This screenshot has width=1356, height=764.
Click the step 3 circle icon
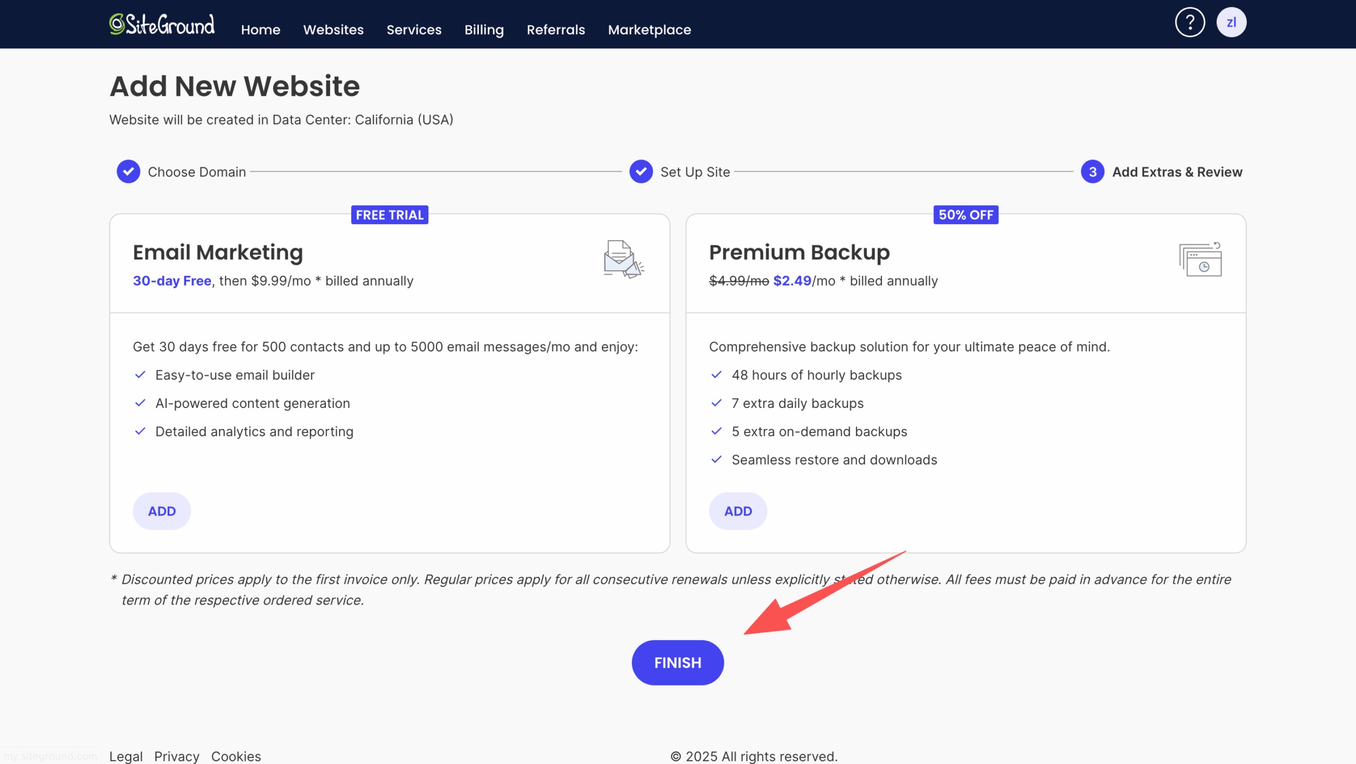click(x=1092, y=172)
